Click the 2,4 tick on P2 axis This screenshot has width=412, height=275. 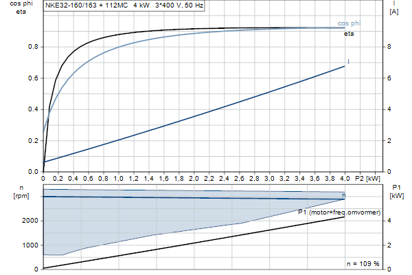(x=224, y=179)
